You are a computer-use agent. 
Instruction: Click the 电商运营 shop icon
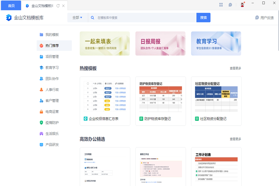pos(42,112)
